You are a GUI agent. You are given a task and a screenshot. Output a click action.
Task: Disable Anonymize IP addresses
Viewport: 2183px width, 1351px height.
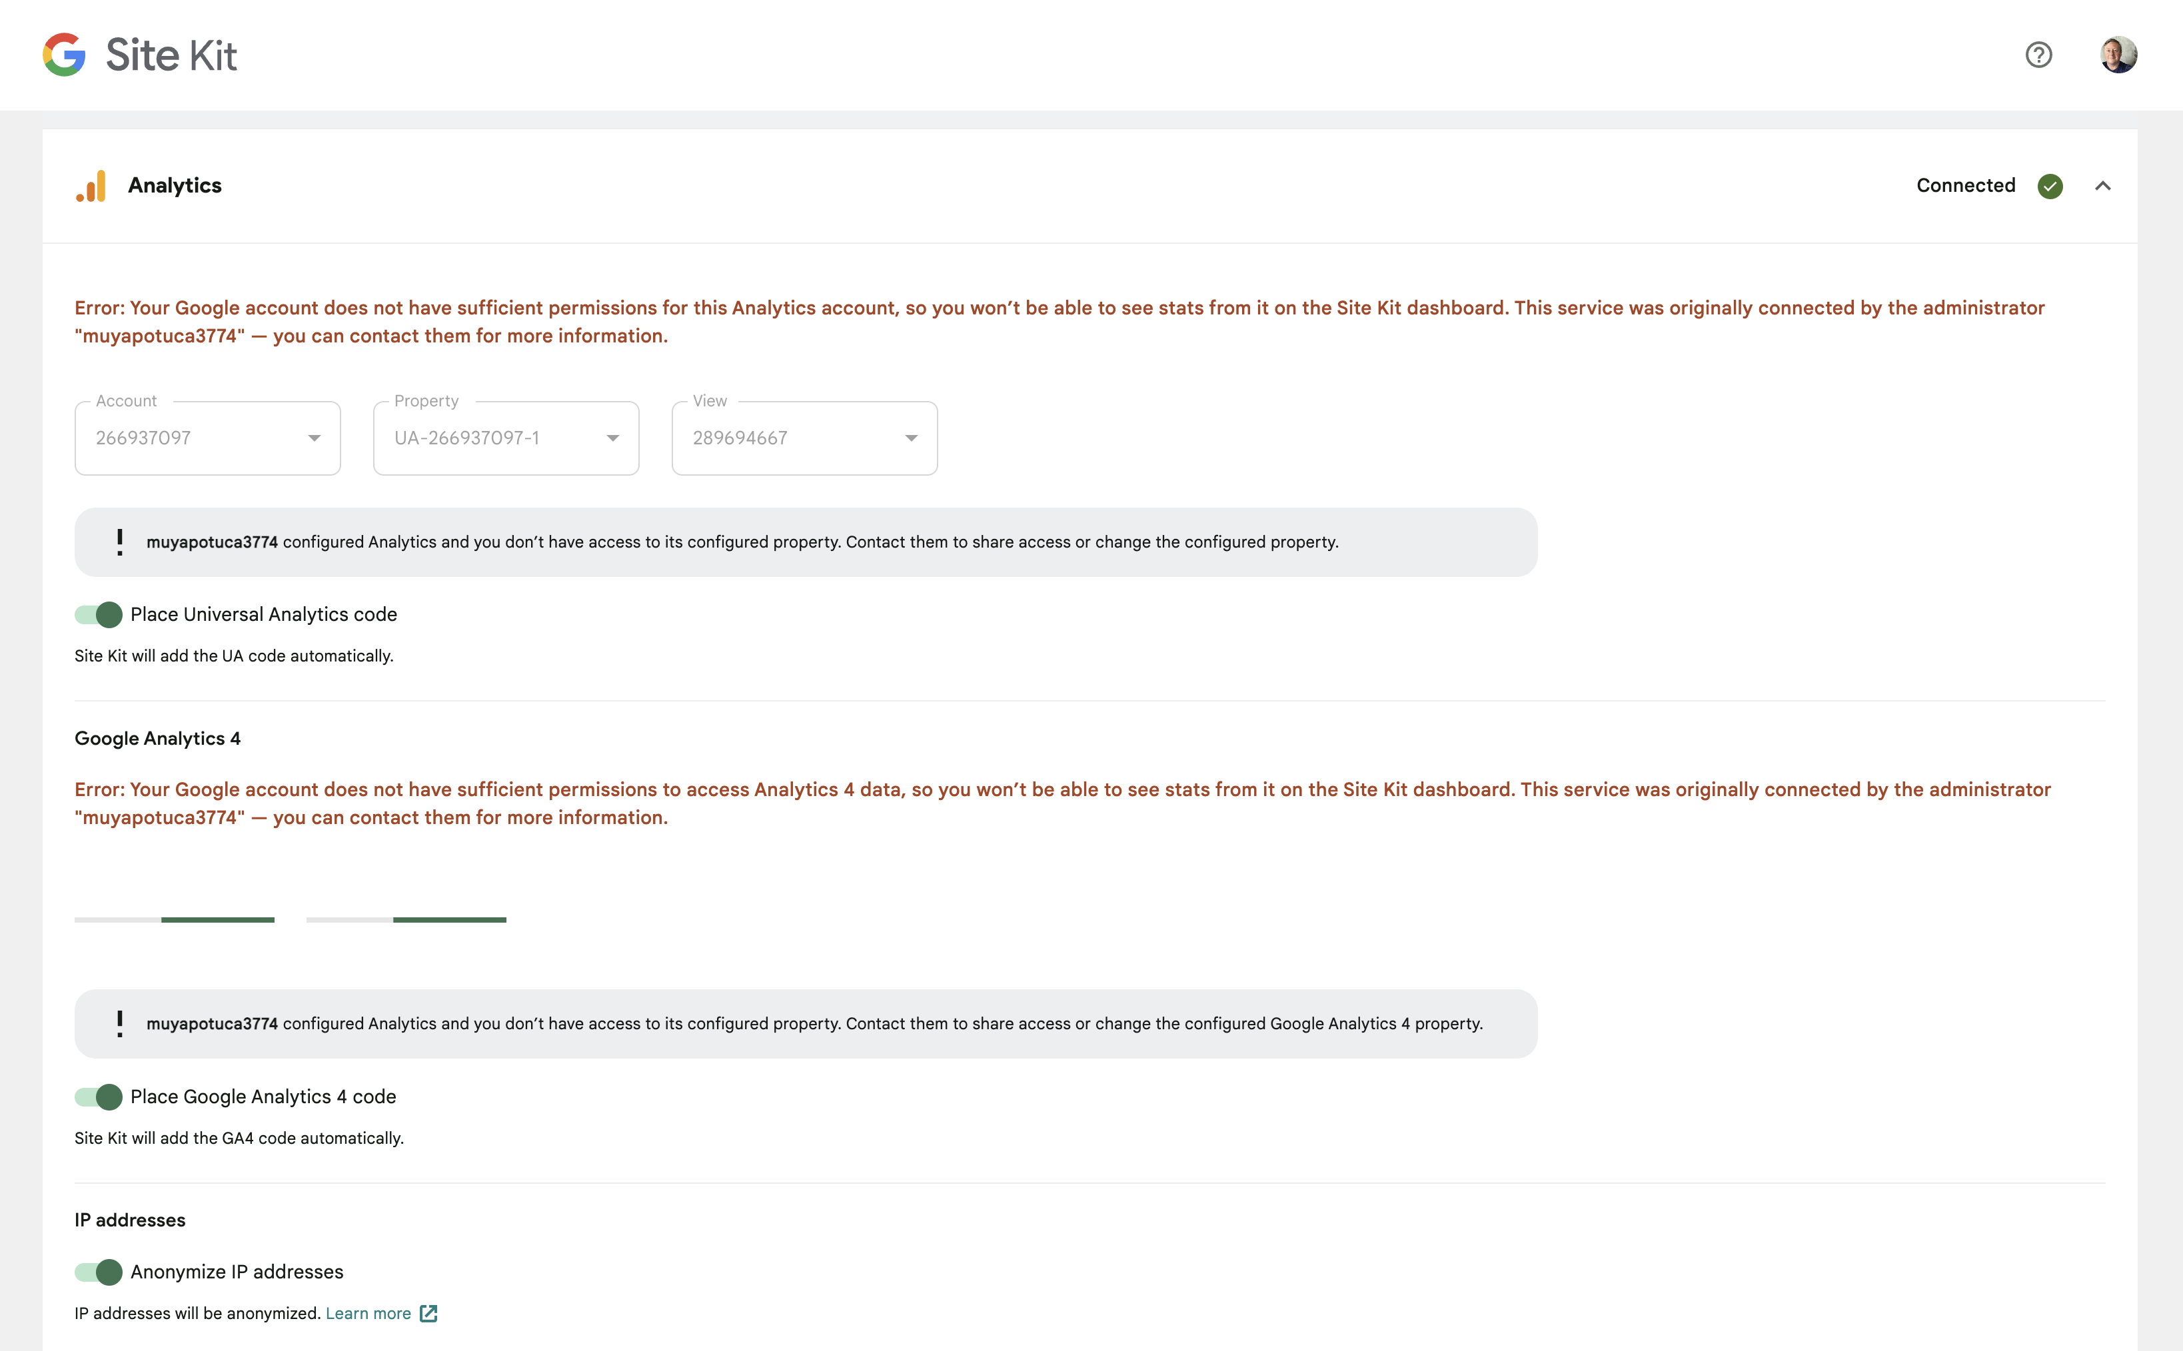click(99, 1272)
